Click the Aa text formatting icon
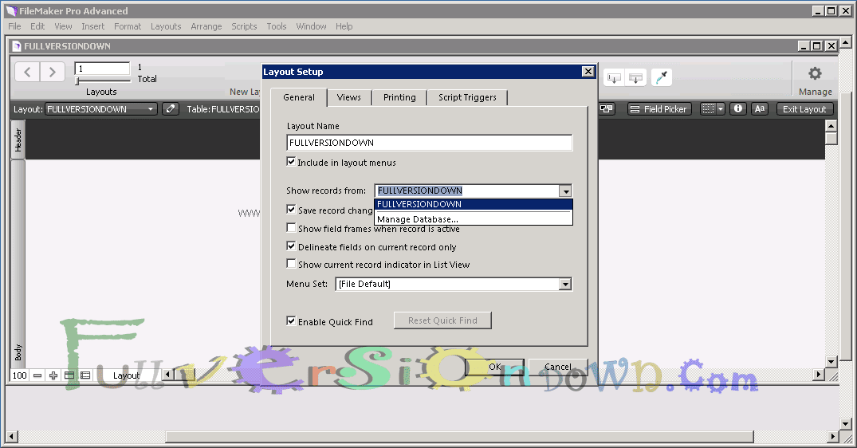 pos(760,108)
